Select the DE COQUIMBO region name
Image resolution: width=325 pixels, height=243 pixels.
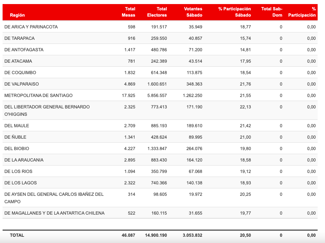pyautogui.click(x=20, y=73)
